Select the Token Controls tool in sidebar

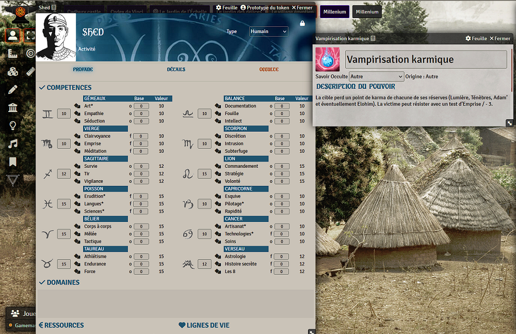tap(13, 36)
